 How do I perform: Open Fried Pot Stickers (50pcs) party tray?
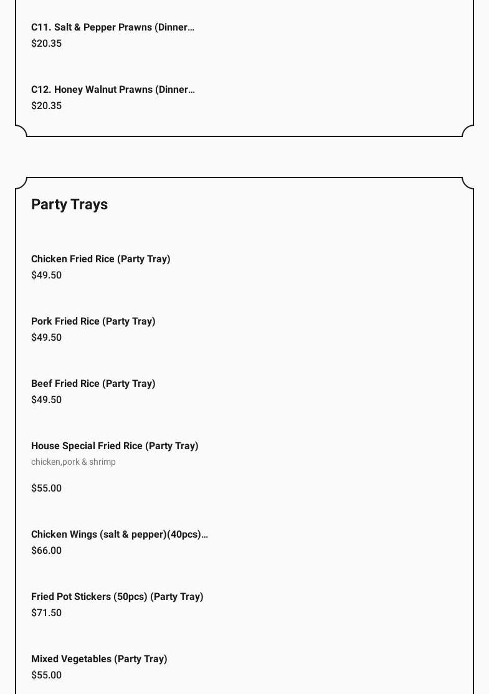(117, 597)
